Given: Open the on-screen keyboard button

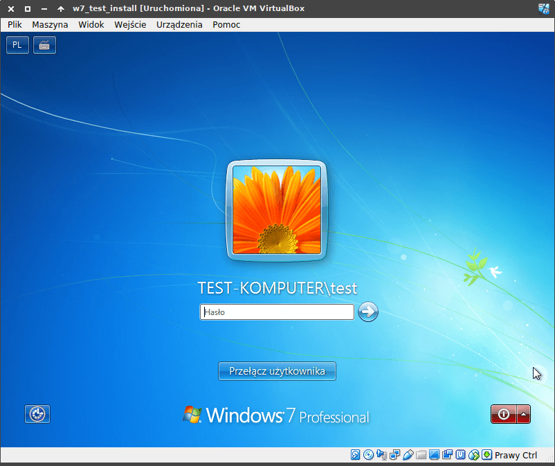Looking at the screenshot, I should 44,45.
